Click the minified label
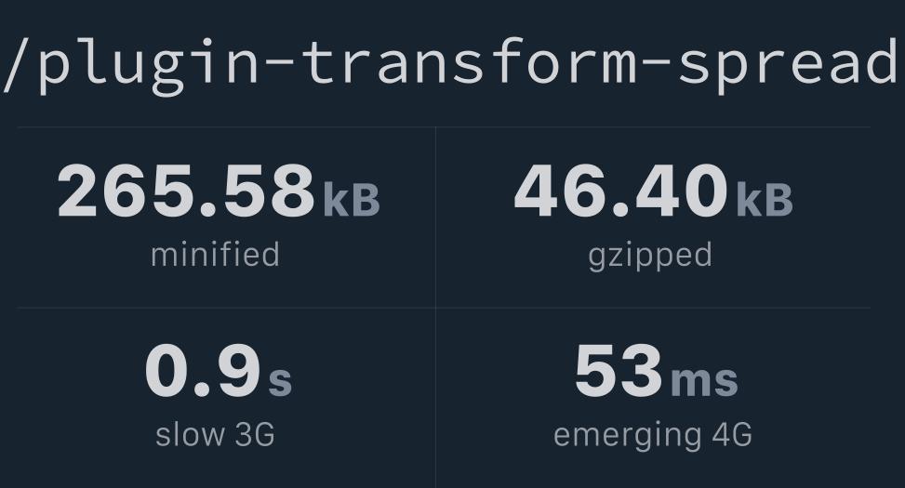The image size is (905, 488). (215, 255)
